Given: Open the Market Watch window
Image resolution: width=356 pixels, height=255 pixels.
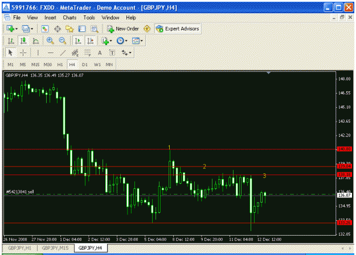Looking at the screenshot, I should coord(45,29).
